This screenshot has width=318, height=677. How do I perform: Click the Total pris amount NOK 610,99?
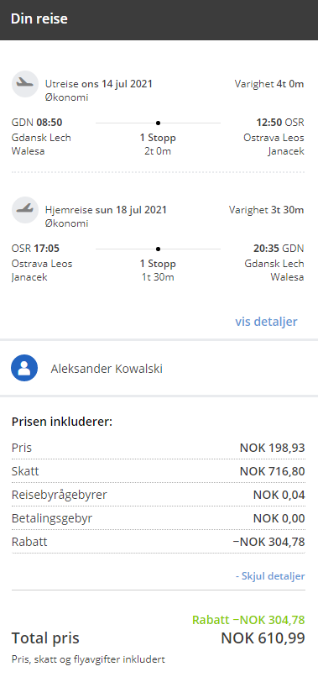(x=263, y=638)
